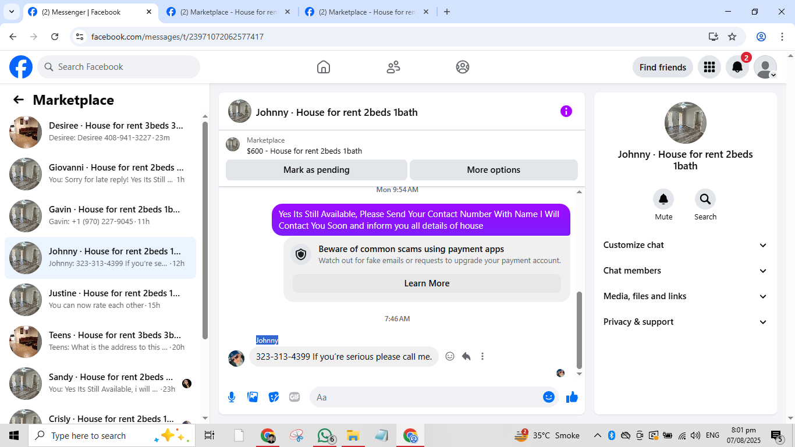Open Desiree's House for rent conversation

(100, 132)
